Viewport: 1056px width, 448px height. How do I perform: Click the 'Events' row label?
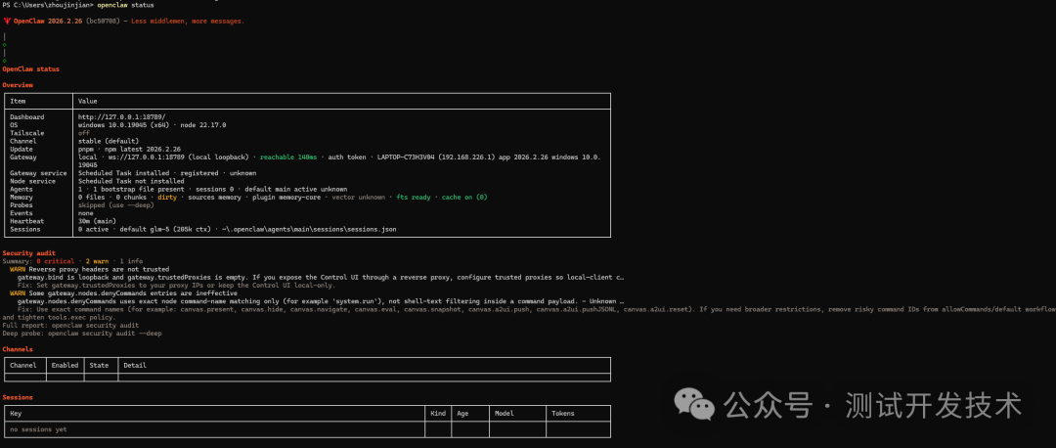point(22,213)
